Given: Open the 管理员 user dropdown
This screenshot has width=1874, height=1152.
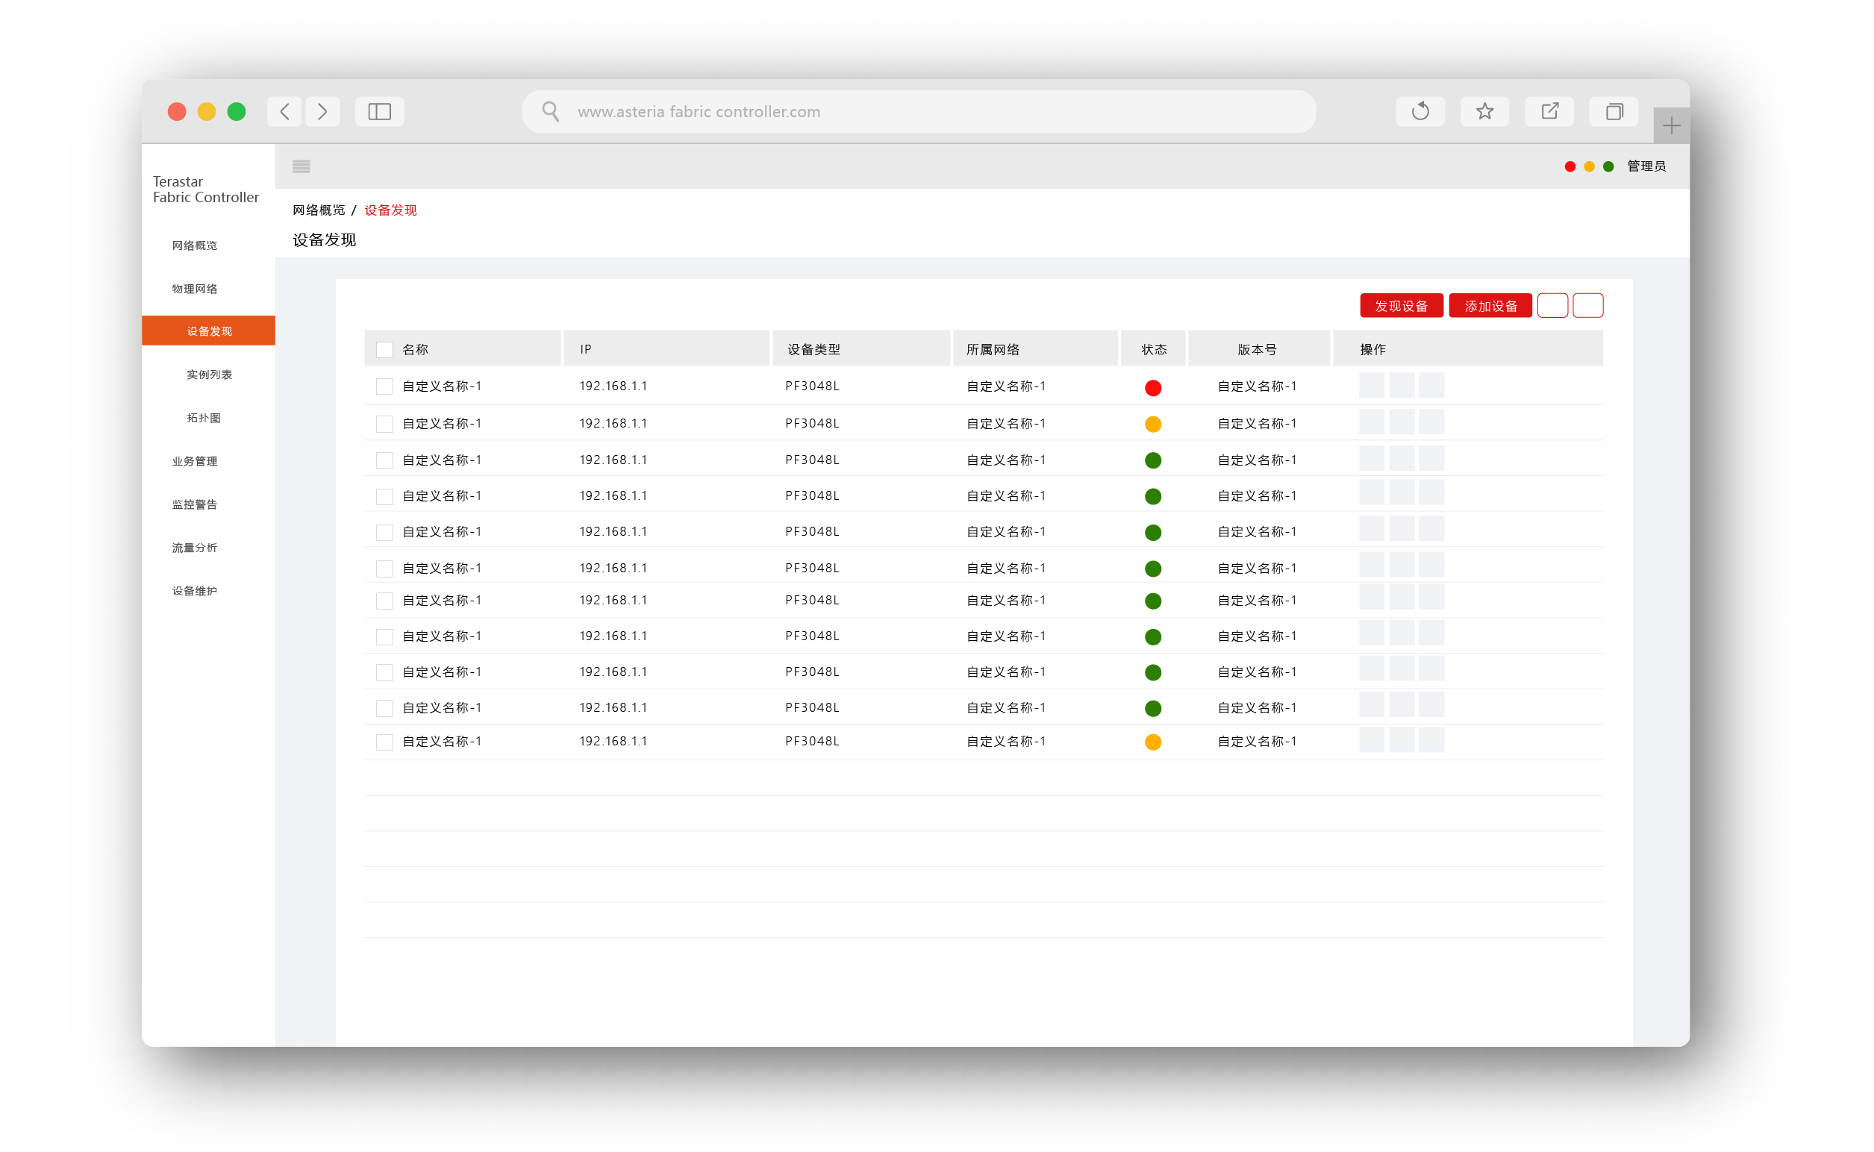Looking at the screenshot, I should point(1646,167).
